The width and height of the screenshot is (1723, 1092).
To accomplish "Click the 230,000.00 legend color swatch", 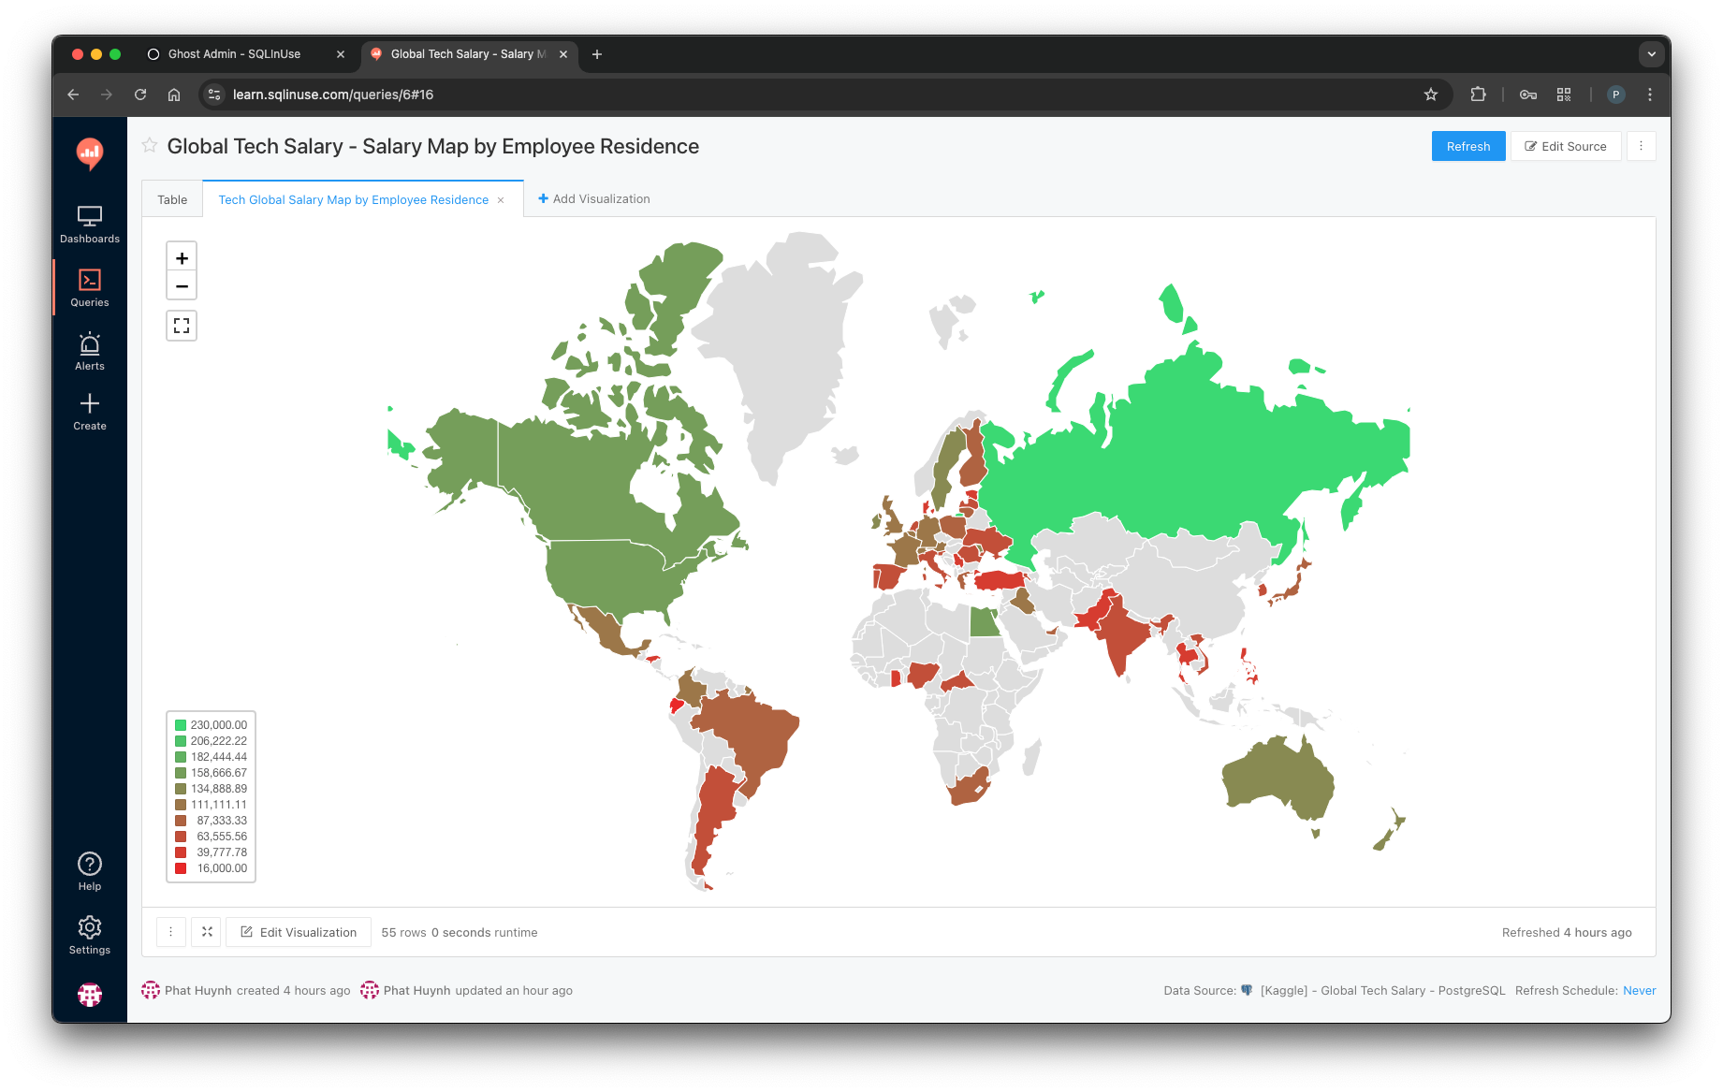I will (x=181, y=725).
